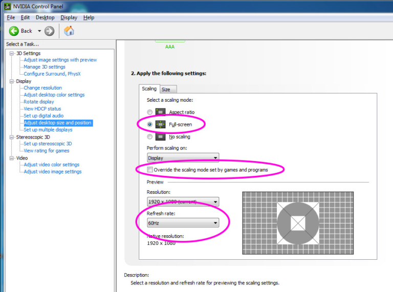Viewport: 393px width, 292px height.
Task: Click the Full-screen scaling mode icon
Action: [x=160, y=124]
